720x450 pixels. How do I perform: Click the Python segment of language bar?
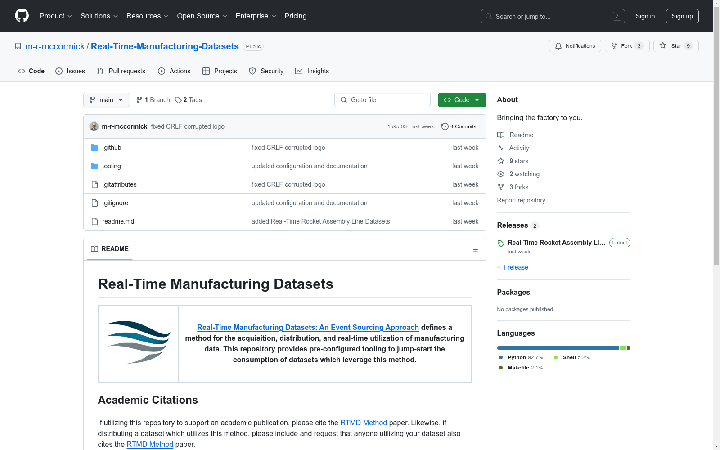pyautogui.click(x=558, y=348)
